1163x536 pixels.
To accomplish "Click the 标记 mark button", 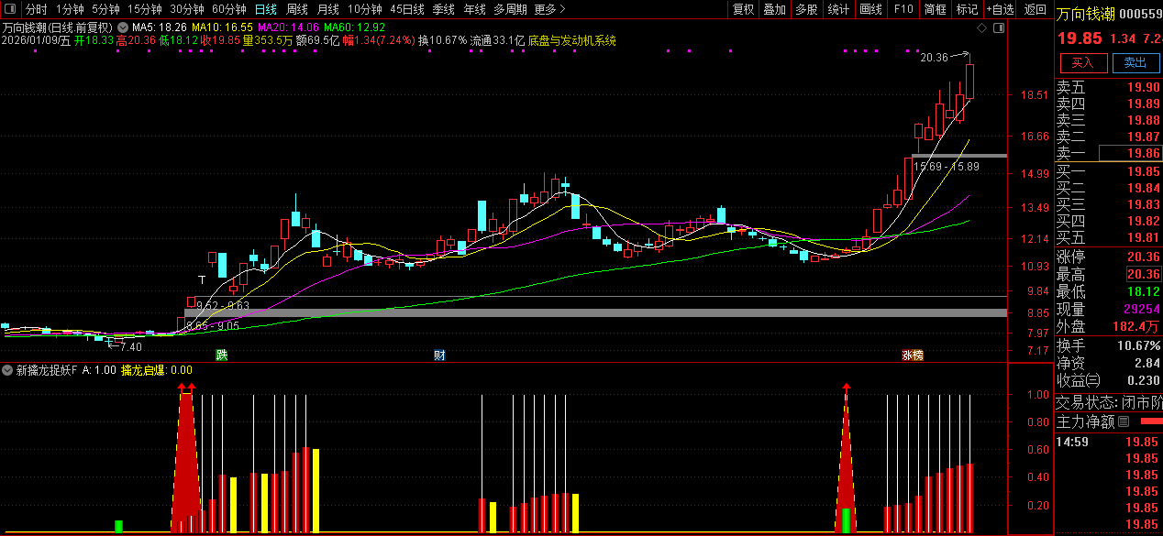I will 967,9.
